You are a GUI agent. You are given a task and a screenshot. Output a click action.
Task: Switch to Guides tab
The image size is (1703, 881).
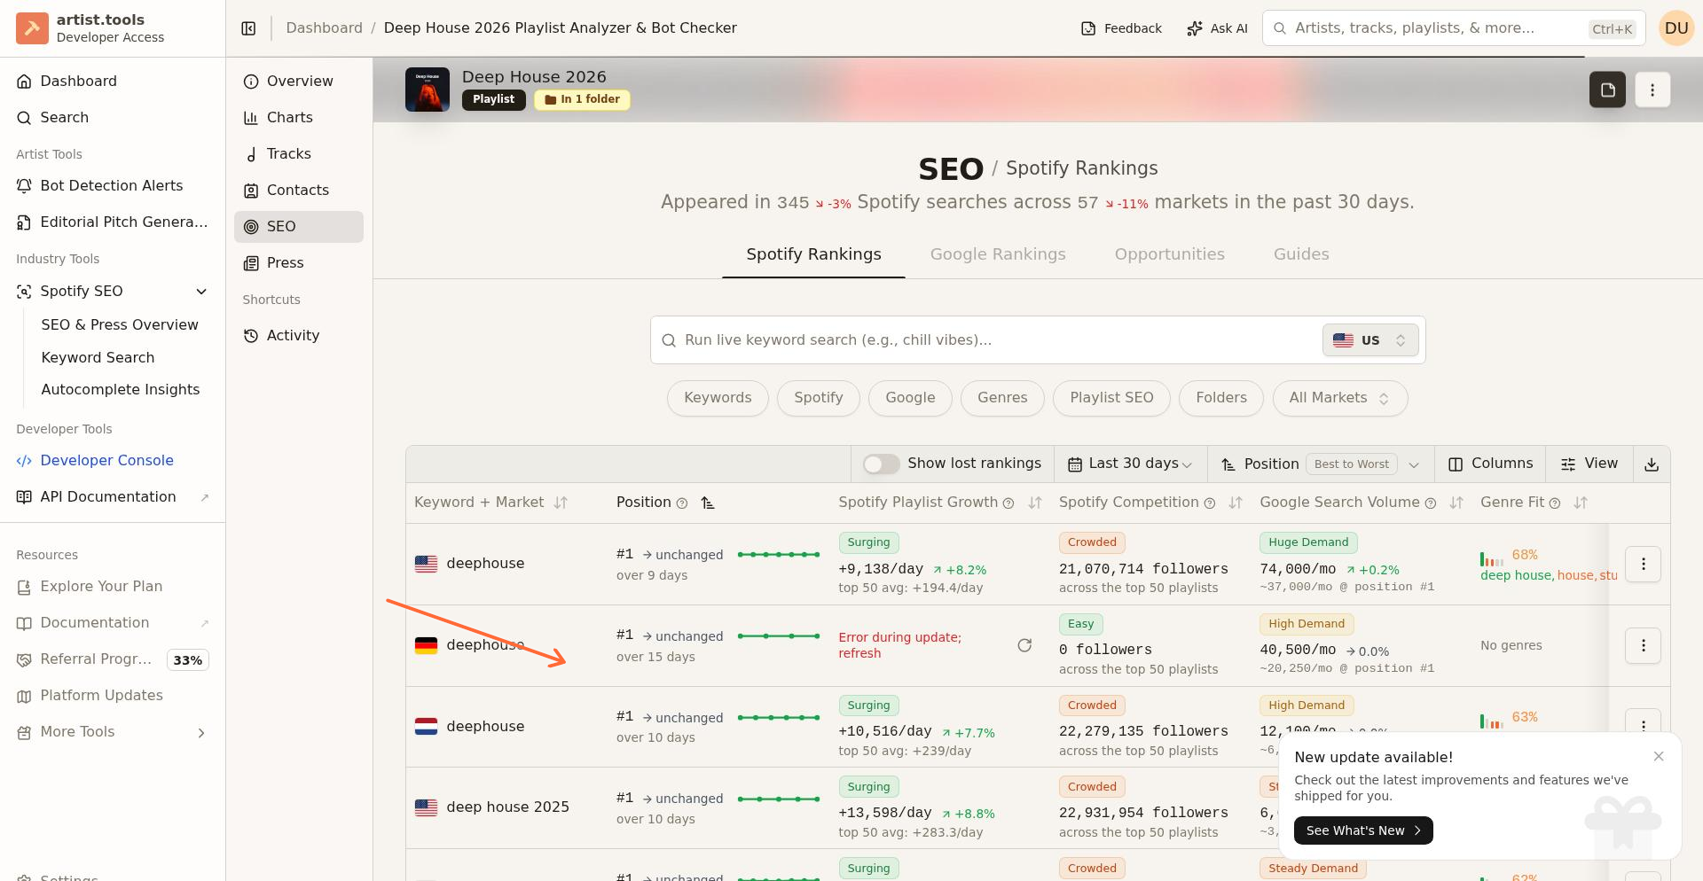click(1301, 254)
